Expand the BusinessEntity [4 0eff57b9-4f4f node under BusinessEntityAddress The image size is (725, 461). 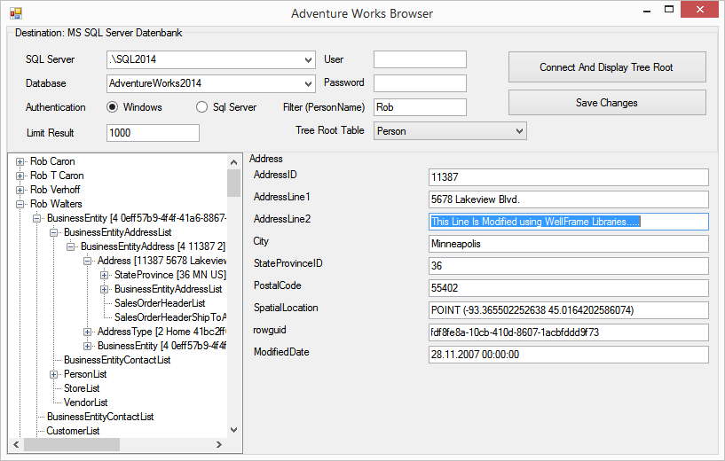click(x=87, y=346)
